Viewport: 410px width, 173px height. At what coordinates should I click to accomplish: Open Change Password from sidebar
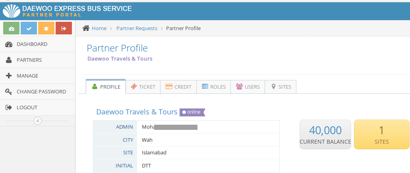[x=41, y=92]
